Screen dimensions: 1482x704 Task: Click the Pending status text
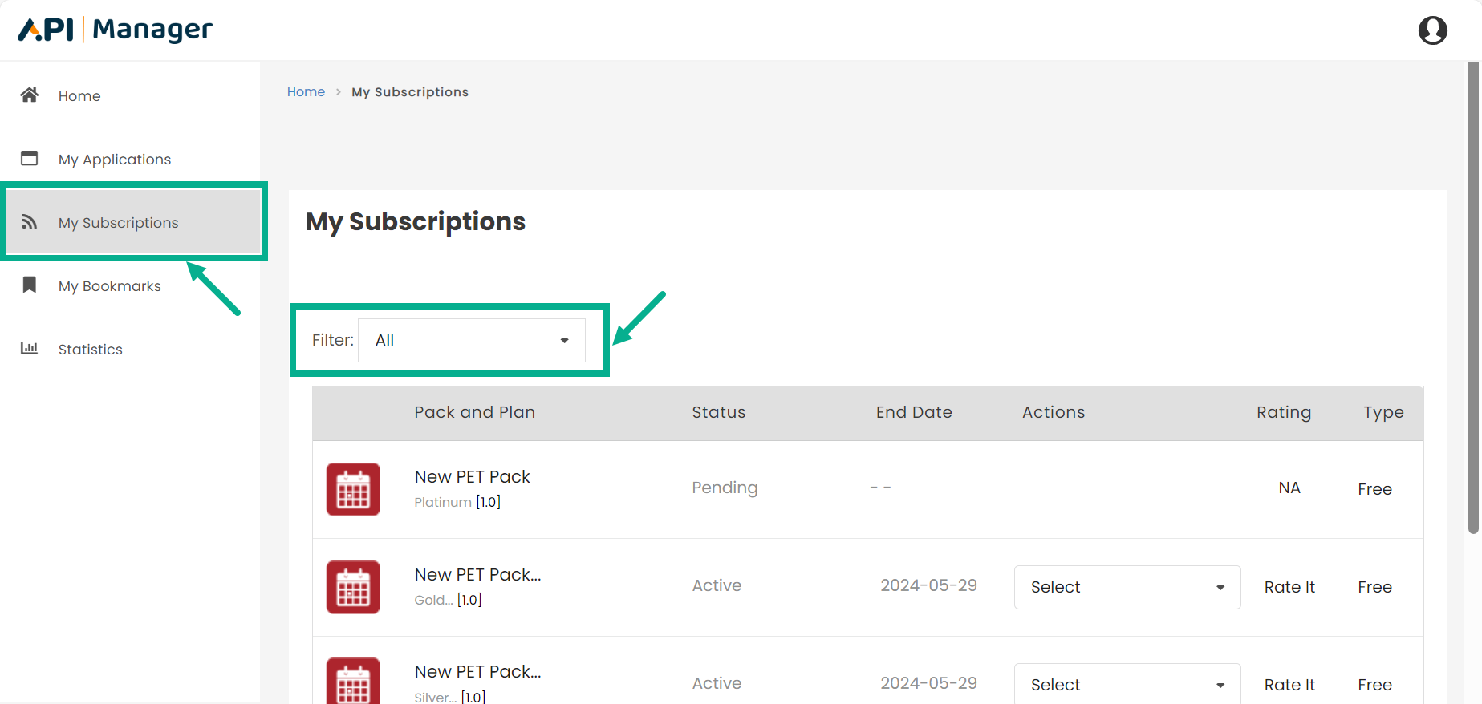(725, 488)
